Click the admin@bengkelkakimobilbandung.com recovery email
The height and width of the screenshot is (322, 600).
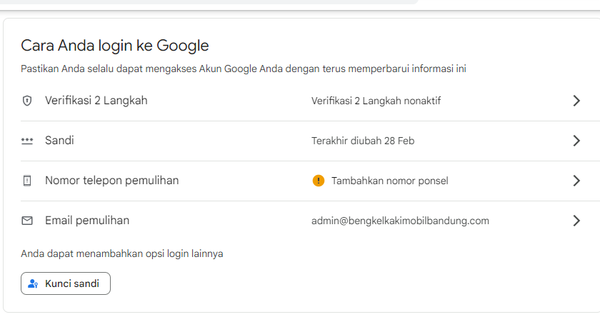tap(400, 221)
